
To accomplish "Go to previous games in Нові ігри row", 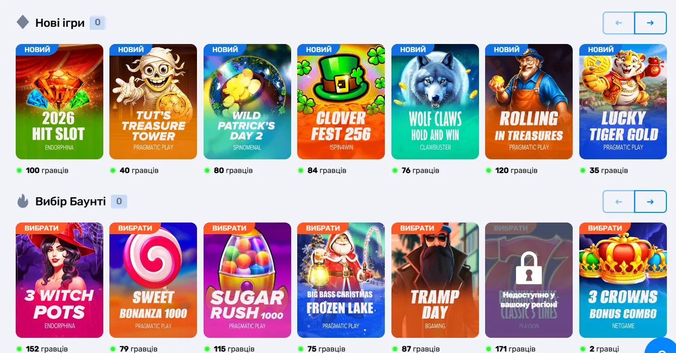I will click(x=618, y=23).
